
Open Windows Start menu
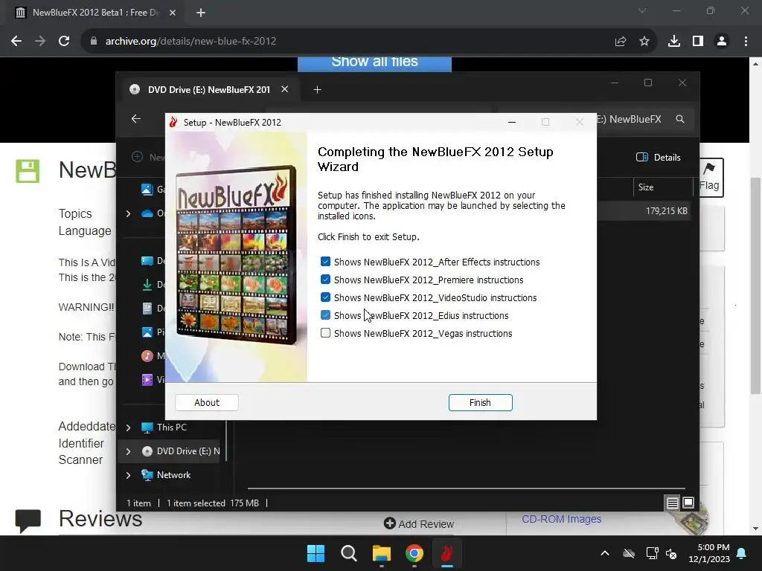(x=316, y=553)
